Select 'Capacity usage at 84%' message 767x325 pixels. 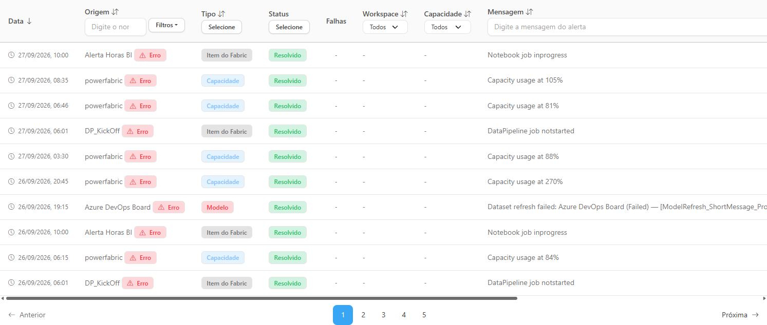pyautogui.click(x=523, y=258)
